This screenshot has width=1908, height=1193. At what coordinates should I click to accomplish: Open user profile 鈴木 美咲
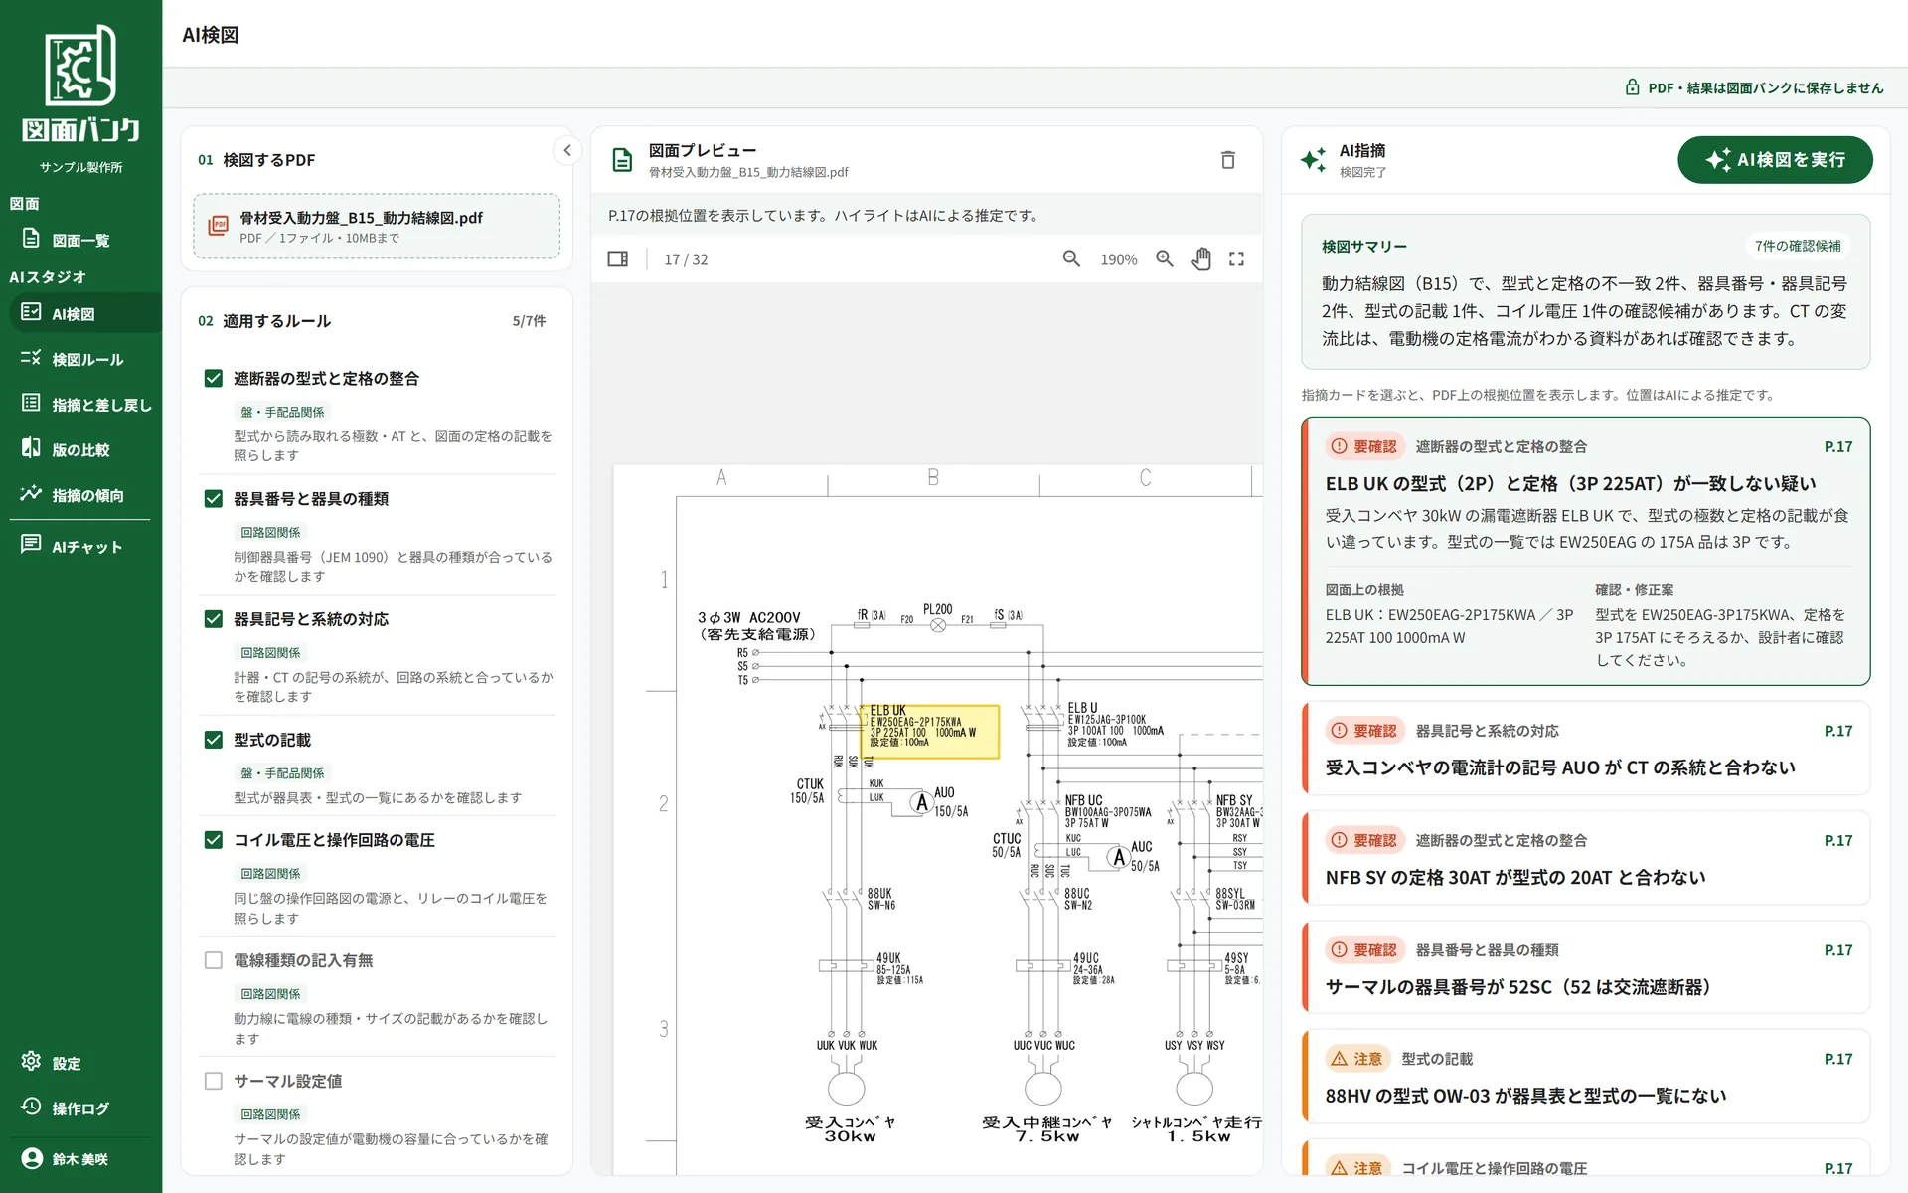(x=80, y=1159)
